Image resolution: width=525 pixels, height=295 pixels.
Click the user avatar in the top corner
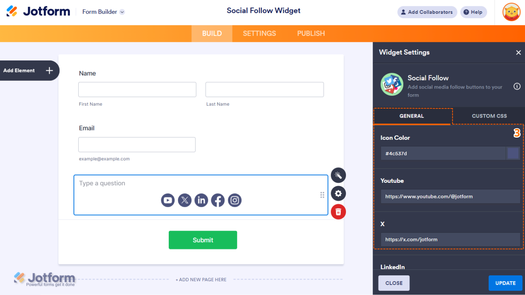(x=511, y=12)
